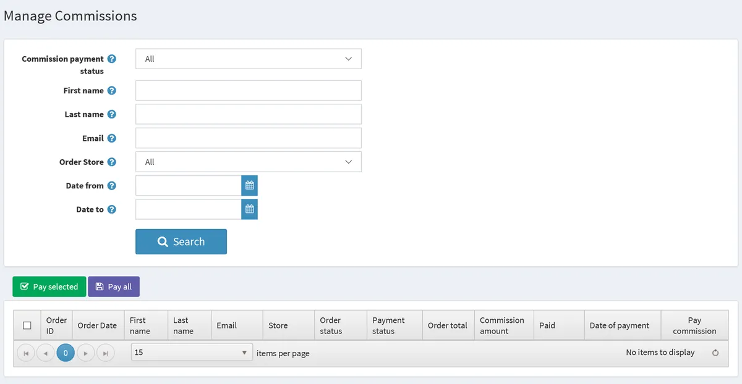Click the Search button
This screenshot has width=742, height=384.
(181, 241)
